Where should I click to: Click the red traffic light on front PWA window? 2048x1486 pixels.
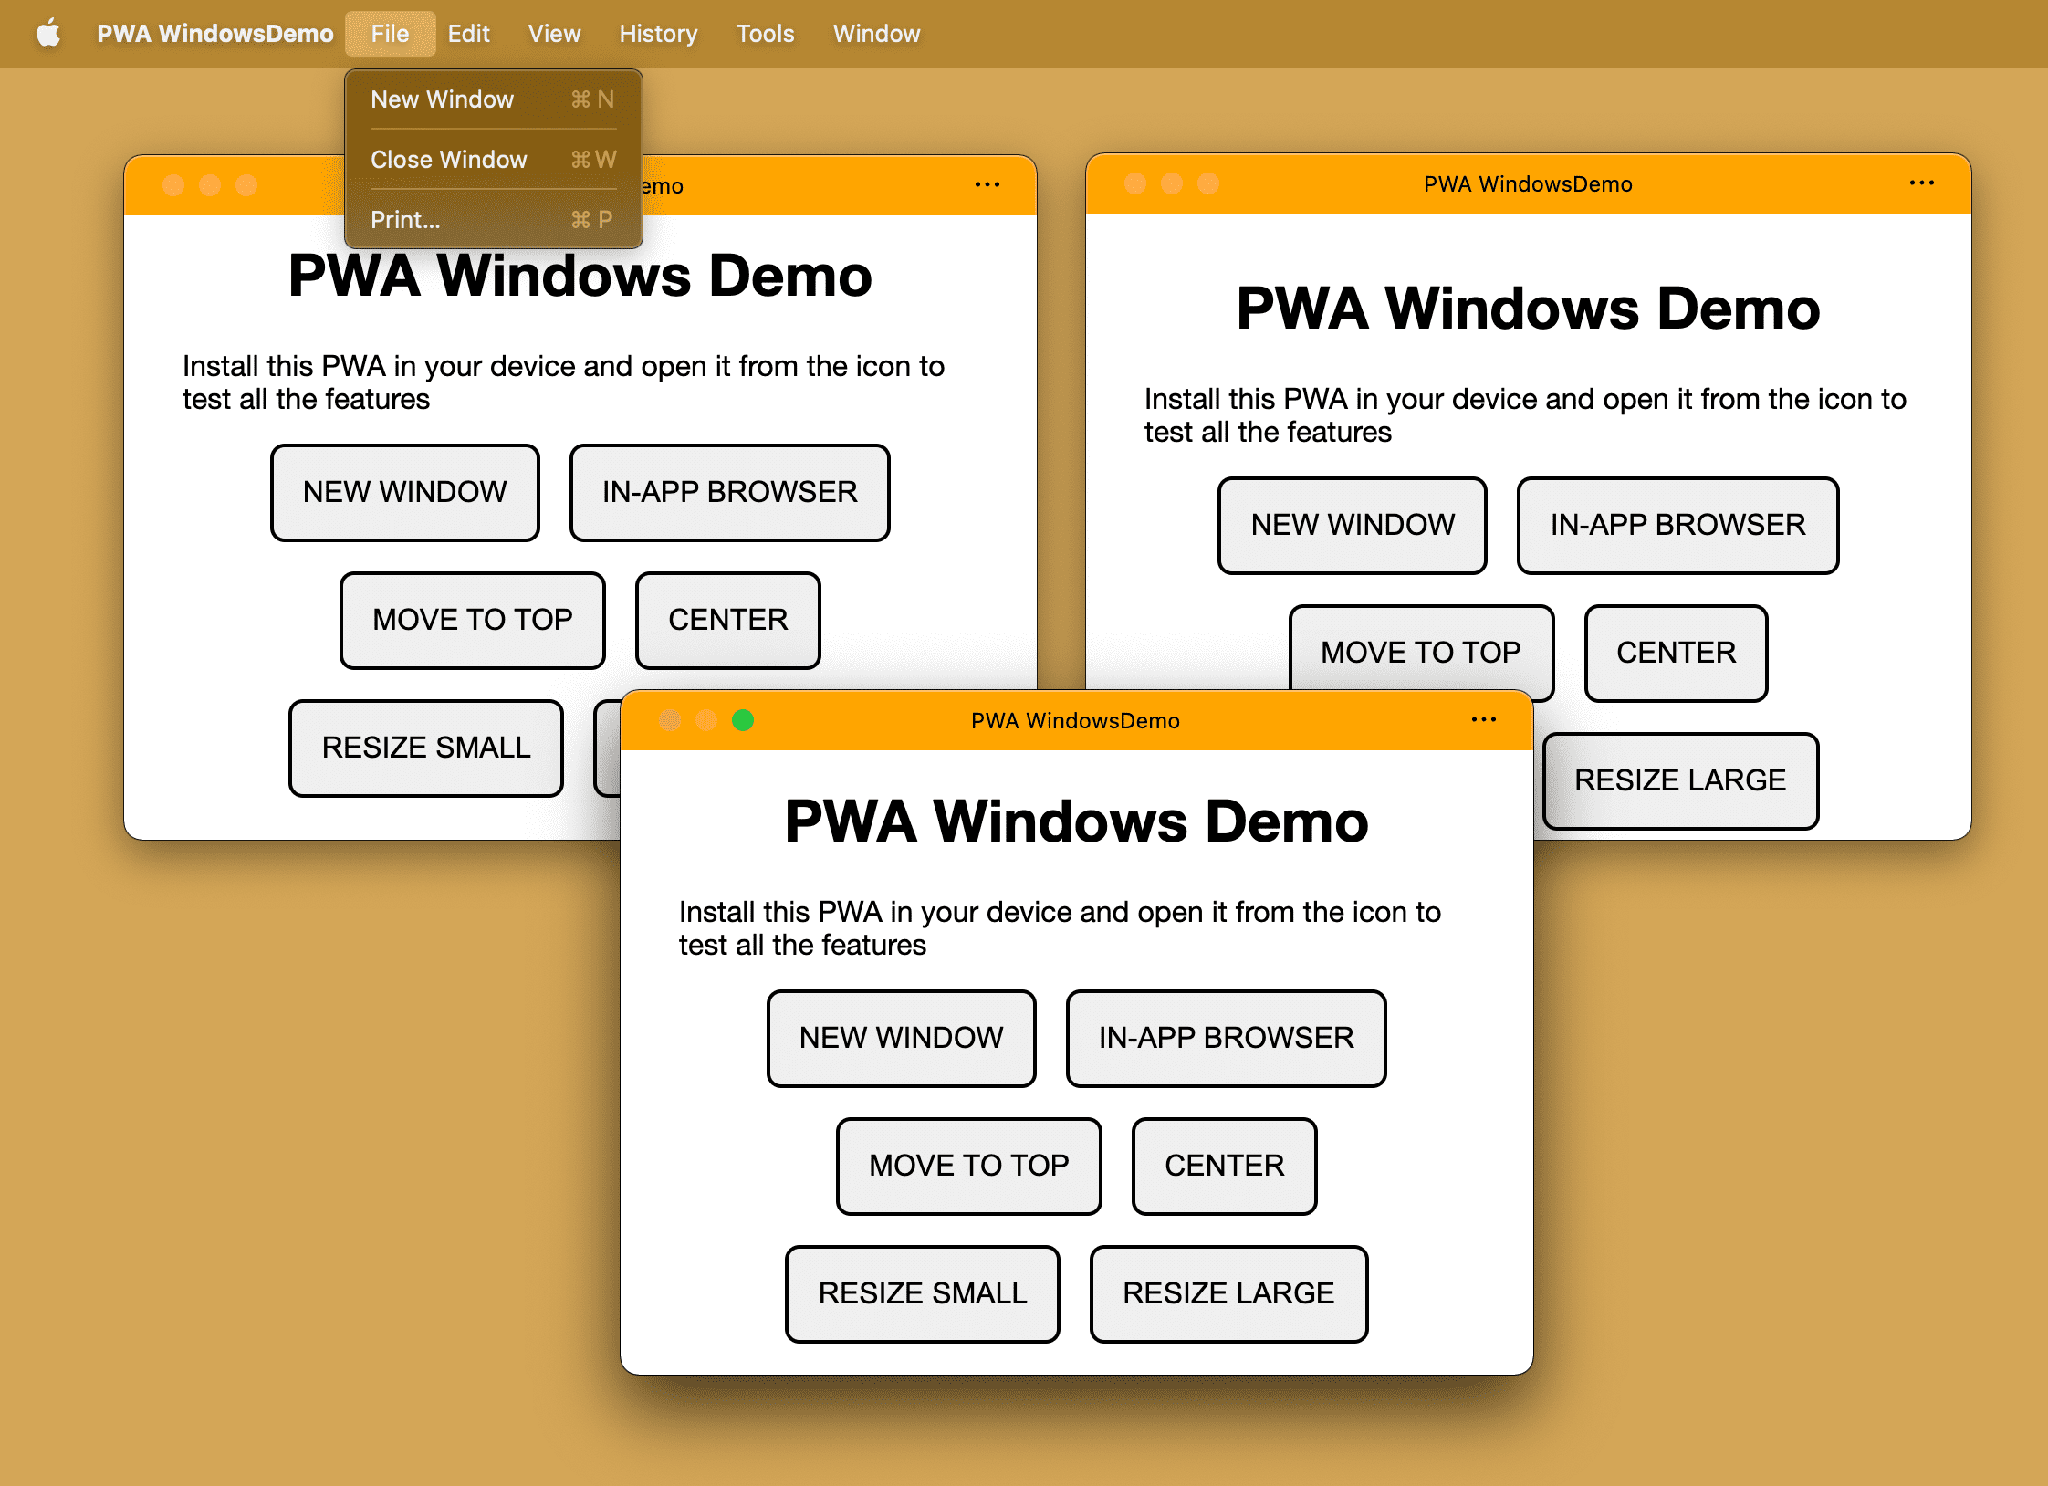click(x=668, y=721)
